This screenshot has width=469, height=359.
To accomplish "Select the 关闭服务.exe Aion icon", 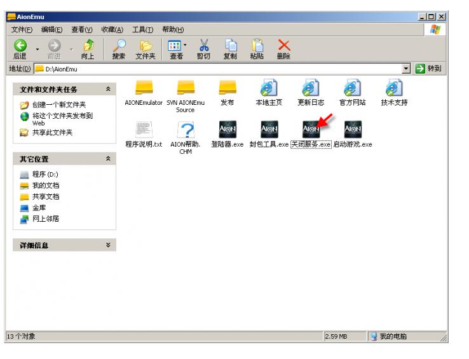I will tap(311, 134).
